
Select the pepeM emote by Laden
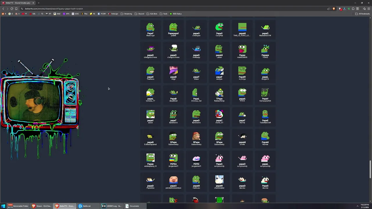pyautogui.click(x=219, y=51)
